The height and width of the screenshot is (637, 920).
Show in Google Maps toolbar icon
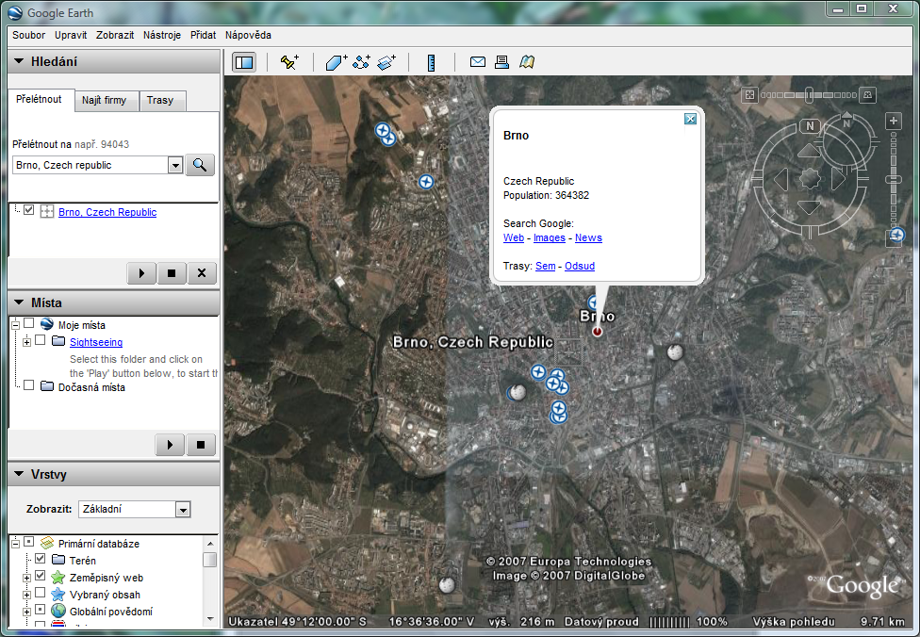tap(527, 61)
